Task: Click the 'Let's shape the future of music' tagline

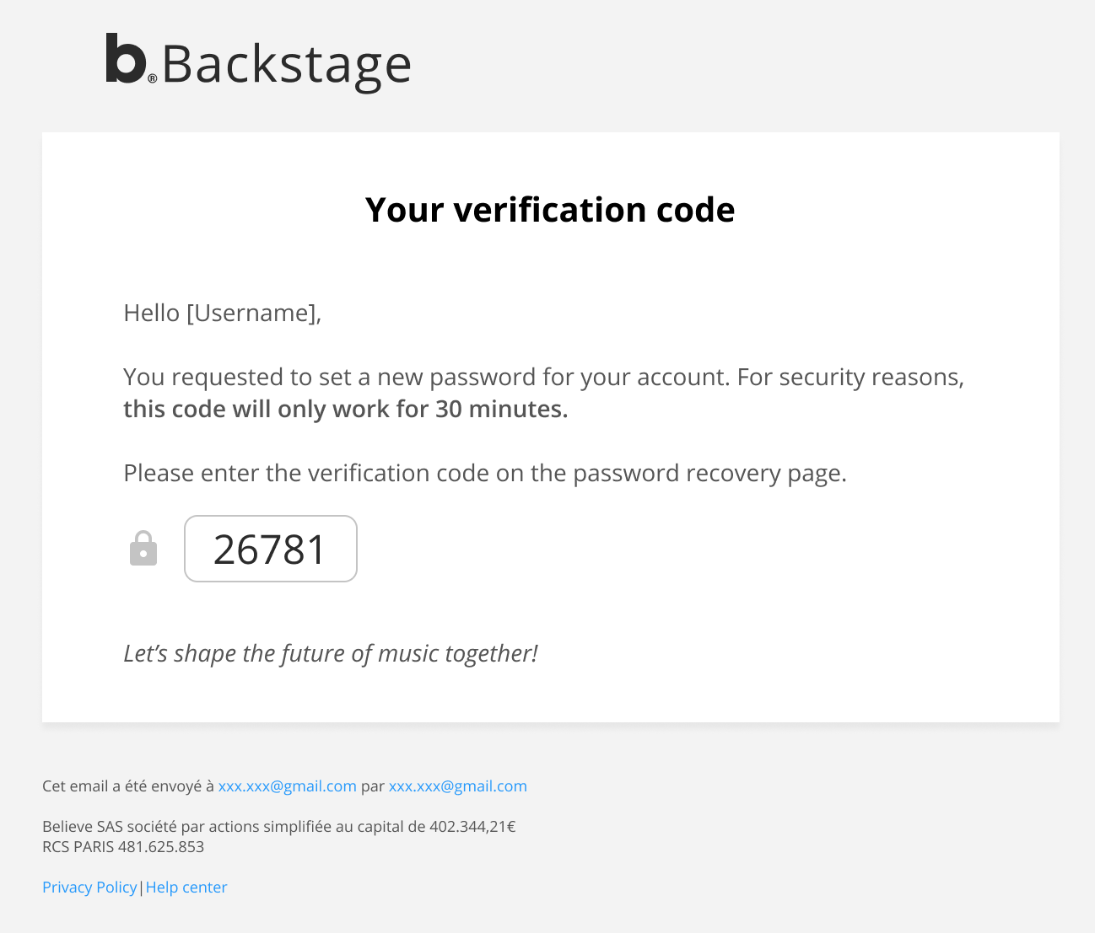Action: [x=331, y=653]
